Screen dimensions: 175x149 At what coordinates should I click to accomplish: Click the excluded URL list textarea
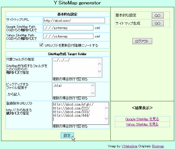click(78, 113)
